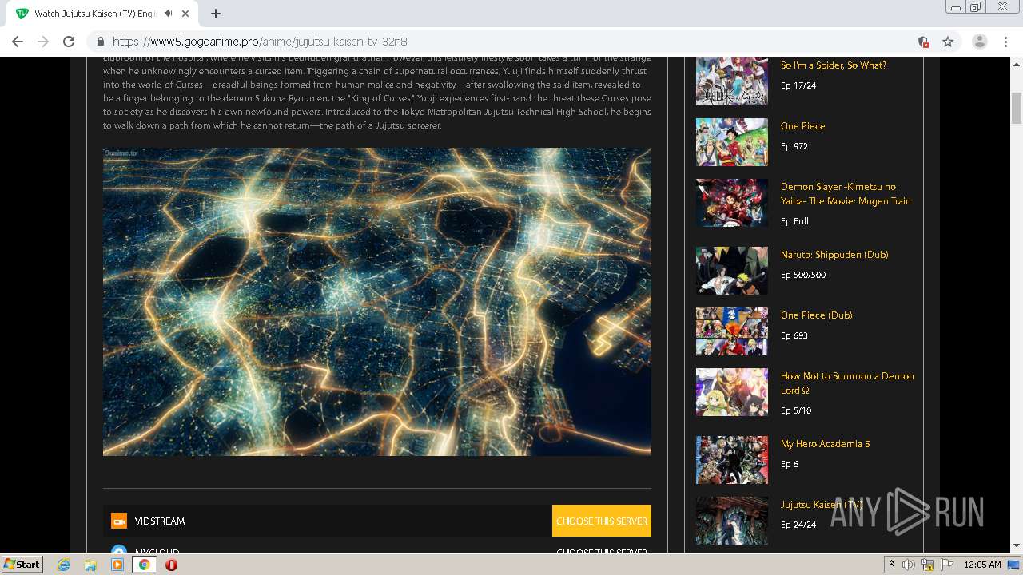
Task: Play the video preview of the city
Action: tap(377, 302)
